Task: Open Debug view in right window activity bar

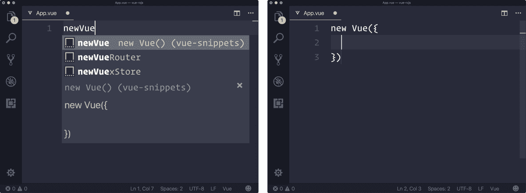Action: click(278, 81)
